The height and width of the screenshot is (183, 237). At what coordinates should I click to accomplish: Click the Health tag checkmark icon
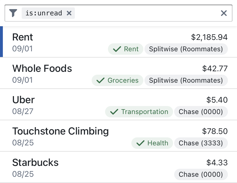tap(140, 143)
